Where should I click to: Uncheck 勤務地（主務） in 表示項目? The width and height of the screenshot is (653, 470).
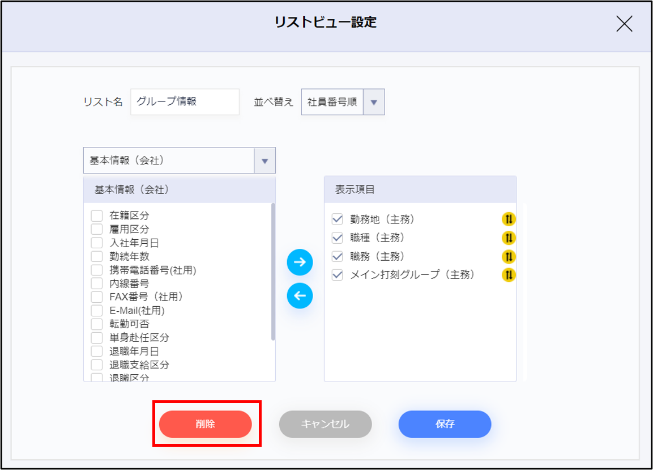point(338,219)
